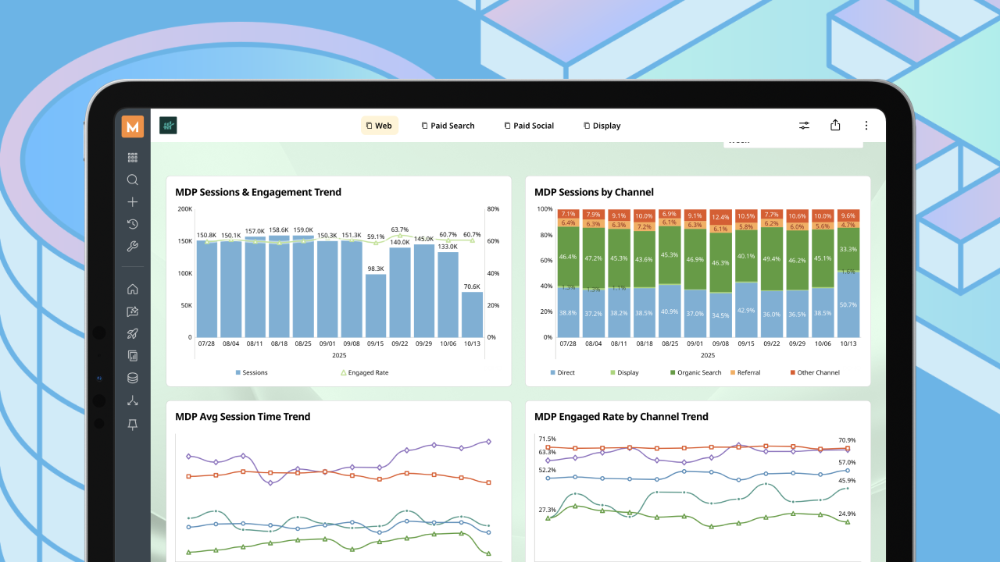This screenshot has width=1000, height=562.
Task: Toggle the Organic Search legend entry
Action: 696,372
